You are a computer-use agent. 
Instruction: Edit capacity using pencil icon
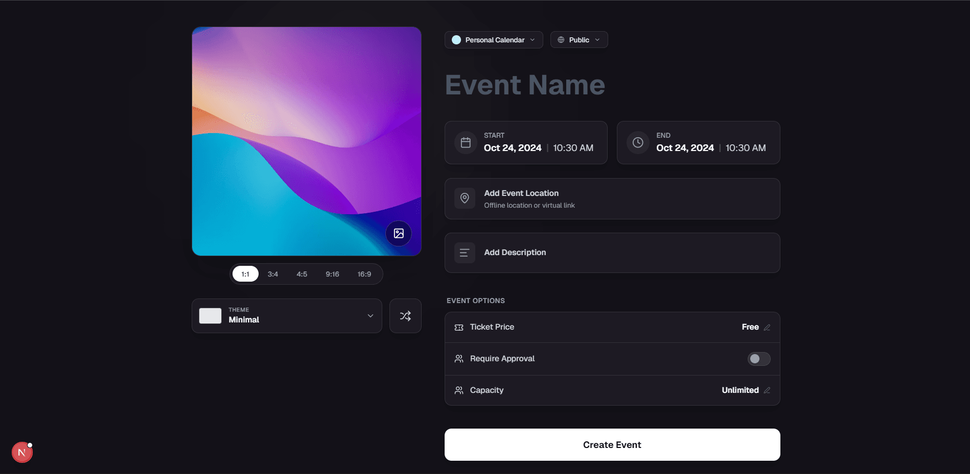(767, 390)
